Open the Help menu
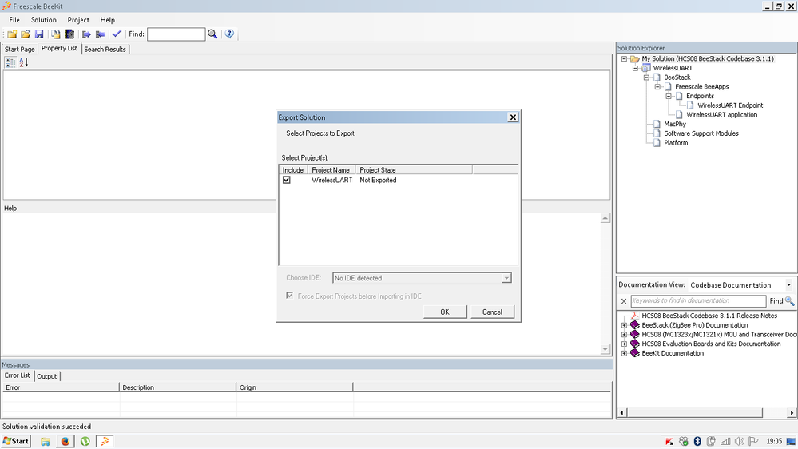798x449 pixels. (x=107, y=20)
